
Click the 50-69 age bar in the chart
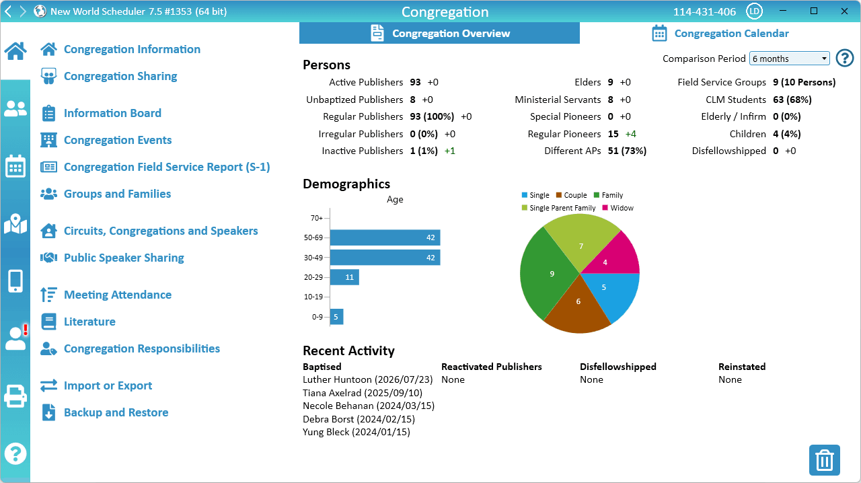pyautogui.click(x=385, y=237)
